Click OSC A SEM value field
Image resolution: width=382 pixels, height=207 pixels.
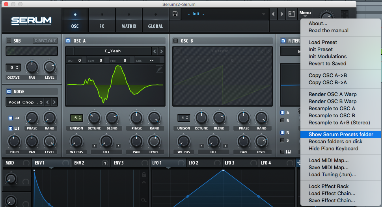click(101, 60)
